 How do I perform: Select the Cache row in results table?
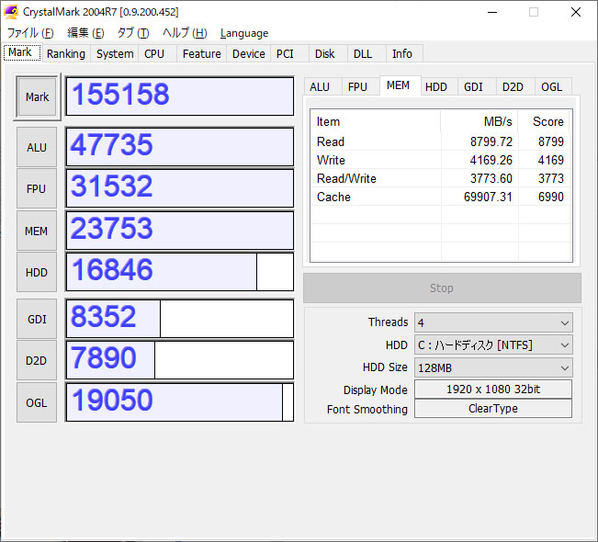pos(441,197)
